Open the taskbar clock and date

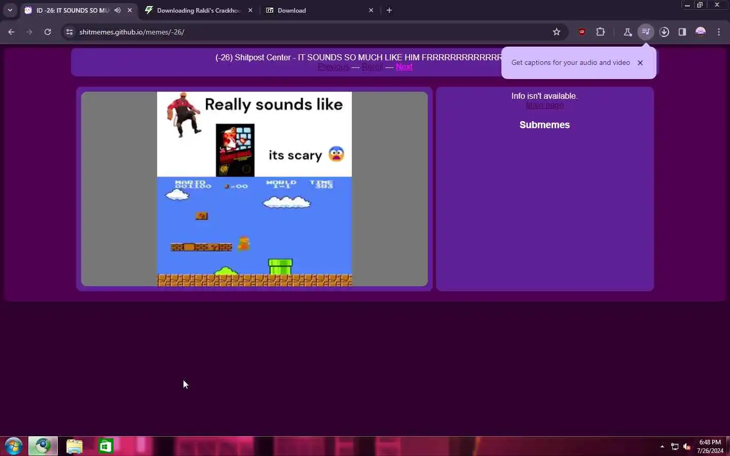pyautogui.click(x=710, y=446)
